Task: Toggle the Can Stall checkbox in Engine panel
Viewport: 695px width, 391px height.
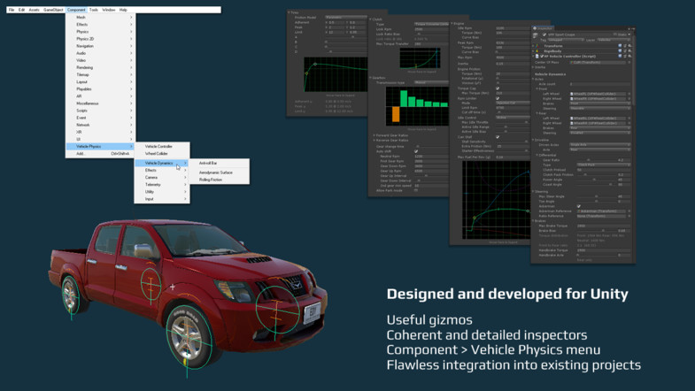Action: click(x=498, y=137)
